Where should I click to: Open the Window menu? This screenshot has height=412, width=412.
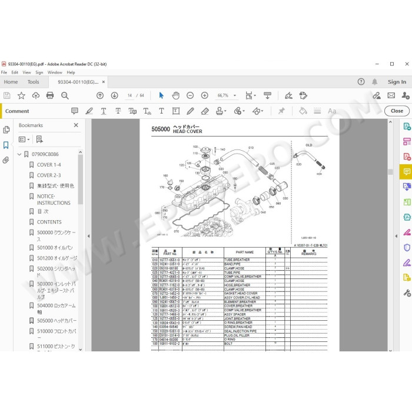[55, 72]
